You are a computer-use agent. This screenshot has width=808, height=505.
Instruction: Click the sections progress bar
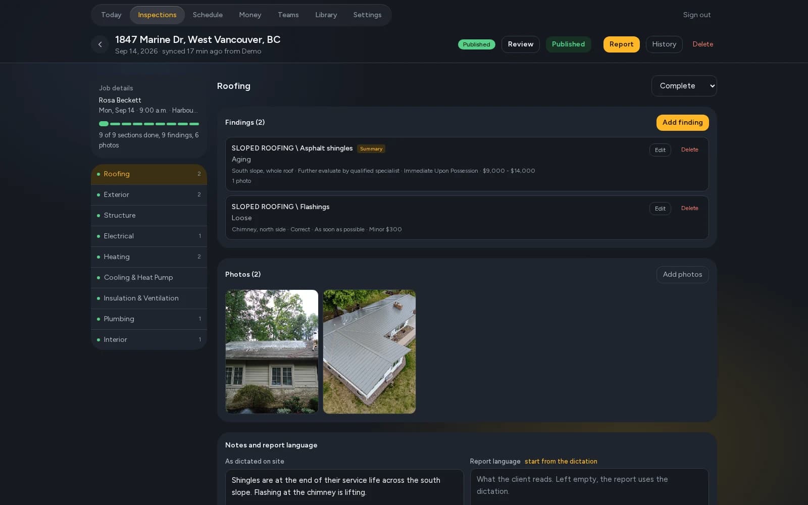(x=149, y=124)
